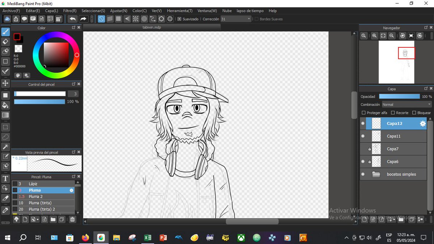Screen dimensions: 434x244
Task: Select the Move tool
Action: (x=5, y=83)
